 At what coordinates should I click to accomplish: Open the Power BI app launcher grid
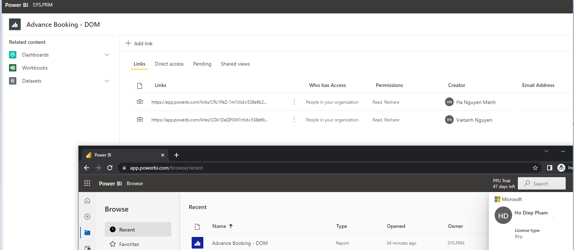87,183
